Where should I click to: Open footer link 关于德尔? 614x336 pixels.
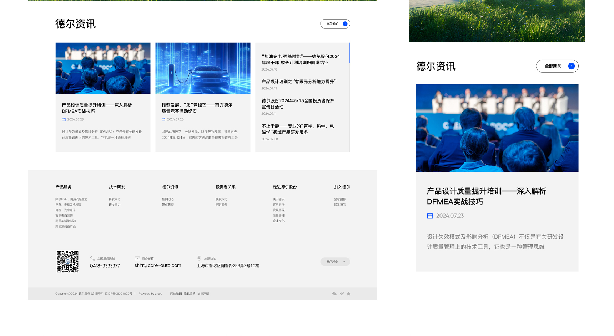pyautogui.click(x=278, y=199)
